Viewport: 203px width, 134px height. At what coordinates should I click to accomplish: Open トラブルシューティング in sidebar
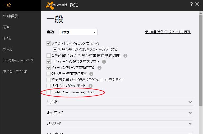[18, 61]
